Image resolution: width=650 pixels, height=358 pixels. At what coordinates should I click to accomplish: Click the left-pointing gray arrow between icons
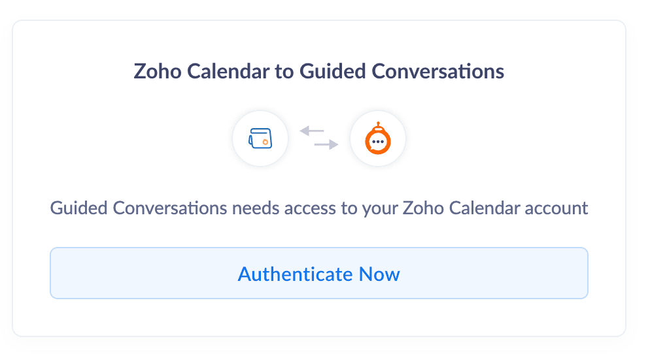click(312, 131)
